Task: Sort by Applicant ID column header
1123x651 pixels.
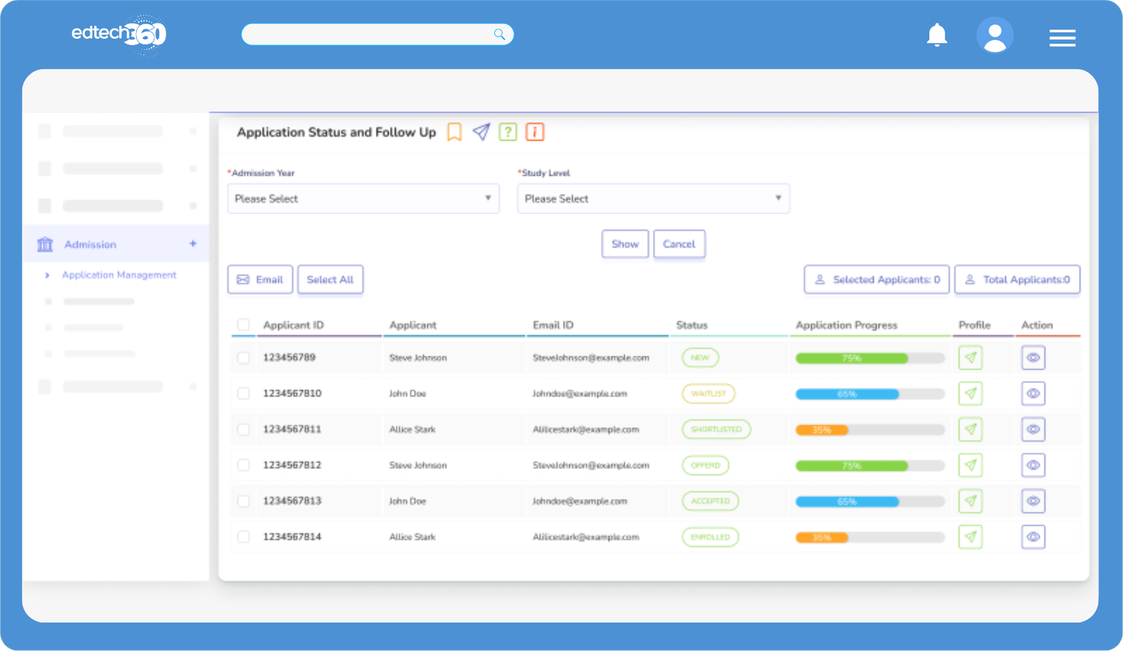Action: coord(293,325)
